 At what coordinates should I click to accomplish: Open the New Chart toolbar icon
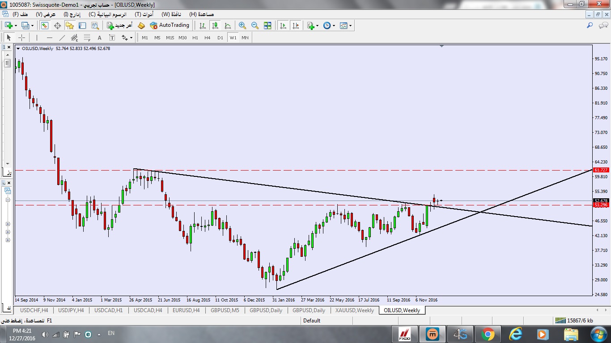coord(8,25)
